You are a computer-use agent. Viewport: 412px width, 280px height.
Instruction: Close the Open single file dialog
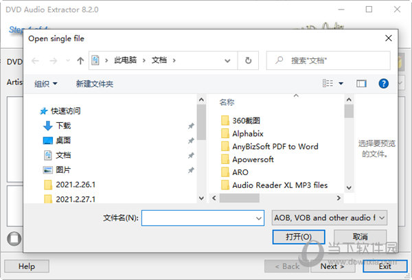(389, 38)
